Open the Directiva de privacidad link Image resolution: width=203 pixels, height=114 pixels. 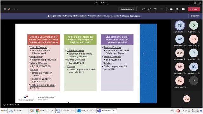pyautogui.click(x=131, y=16)
